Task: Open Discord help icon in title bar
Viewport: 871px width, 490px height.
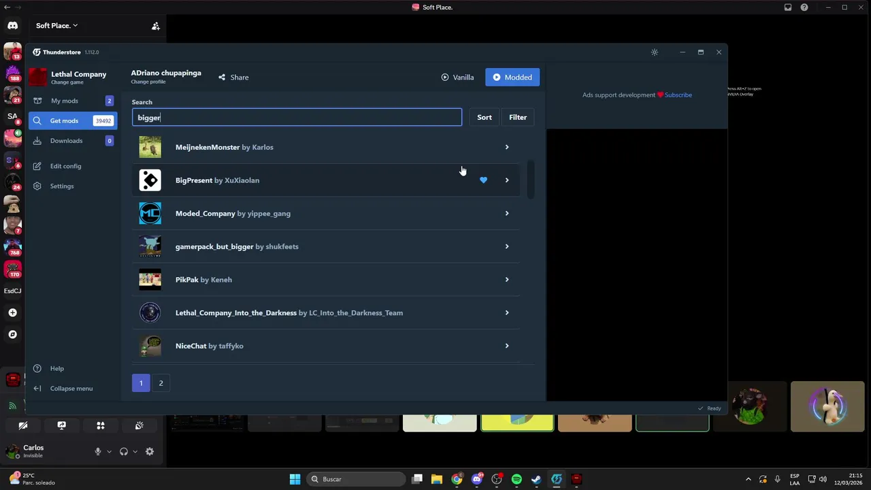Action: point(804,7)
